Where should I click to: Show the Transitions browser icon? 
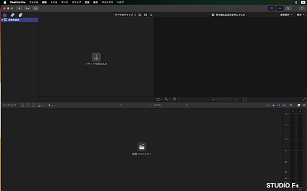pos(304,105)
